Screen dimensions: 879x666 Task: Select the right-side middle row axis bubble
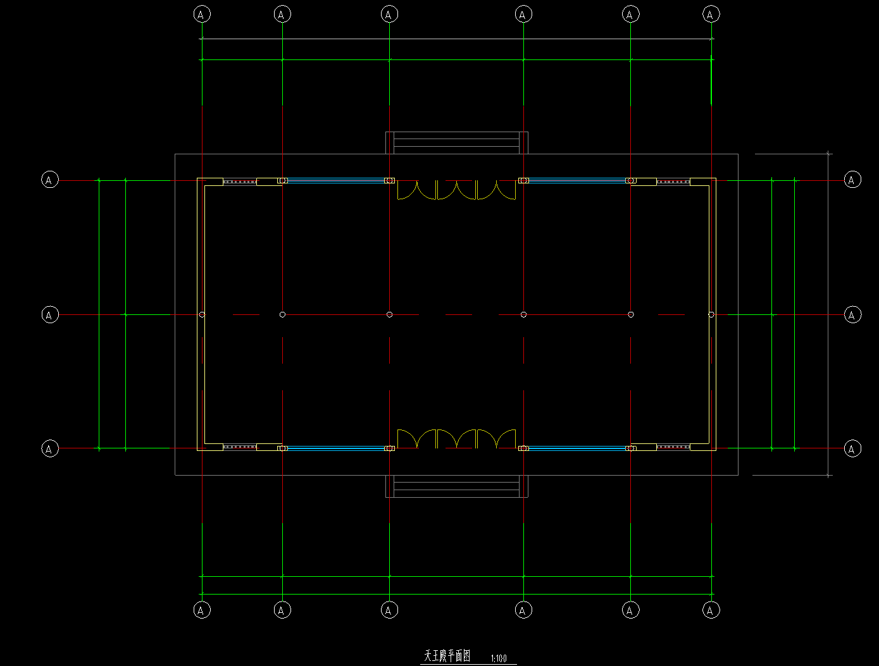(852, 314)
